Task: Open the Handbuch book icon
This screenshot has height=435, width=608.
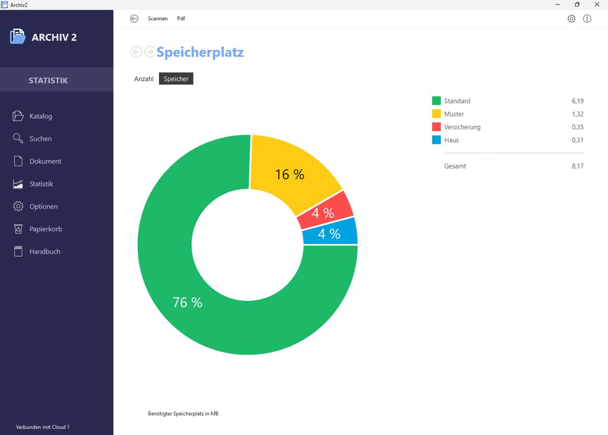Action: coord(18,252)
